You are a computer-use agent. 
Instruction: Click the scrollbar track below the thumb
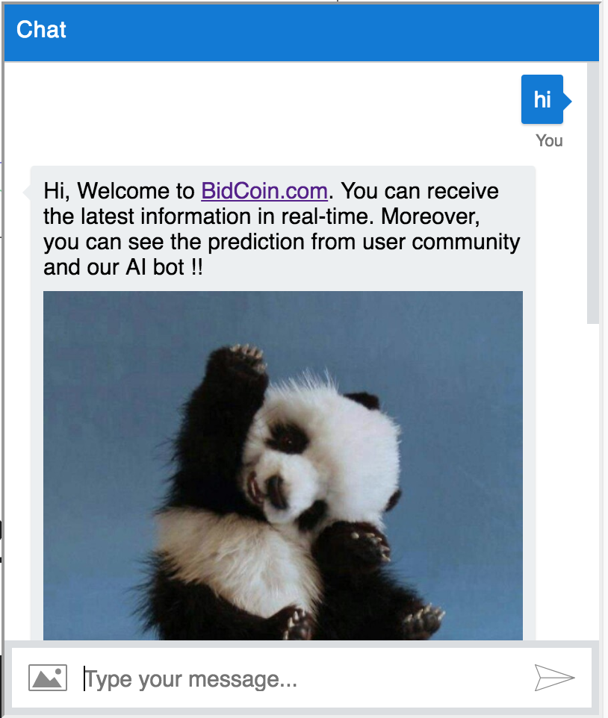point(593,481)
